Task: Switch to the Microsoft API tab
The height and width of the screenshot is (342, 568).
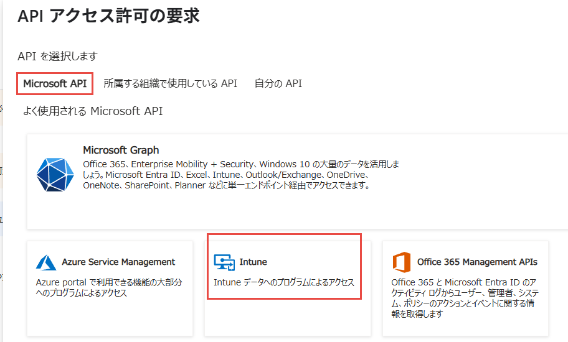Action: 55,83
